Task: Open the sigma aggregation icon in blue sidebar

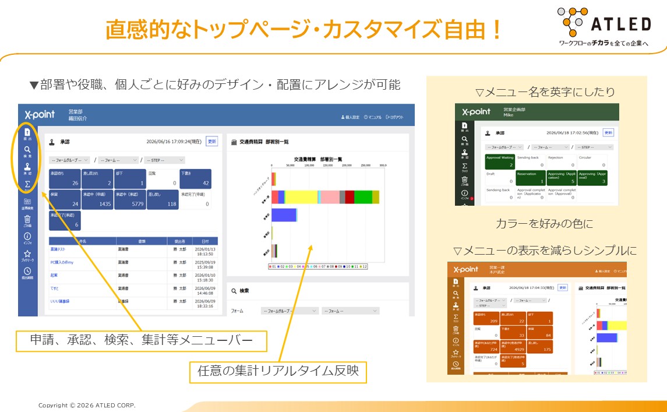Action: coord(27,185)
